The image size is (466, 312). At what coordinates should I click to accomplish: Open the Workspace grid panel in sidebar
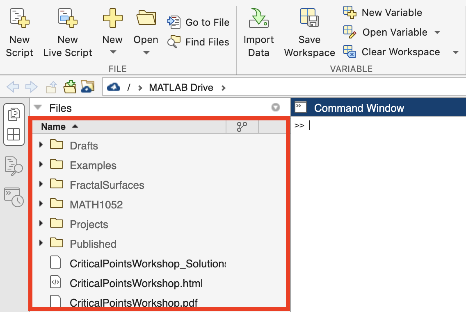14,134
